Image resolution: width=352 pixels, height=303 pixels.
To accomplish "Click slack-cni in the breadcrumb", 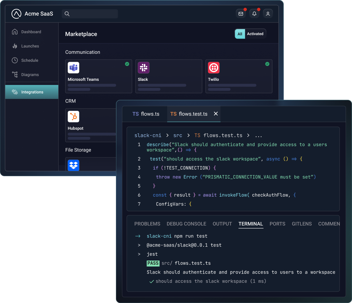I will 148,135.
